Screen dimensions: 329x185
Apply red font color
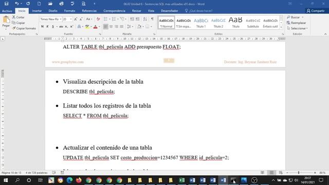pyautogui.click(x=96, y=26)
